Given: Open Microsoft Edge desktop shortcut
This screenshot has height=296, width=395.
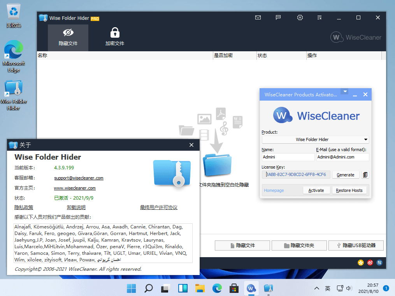Looking at the screenshot, I should [x=14, y=56].
